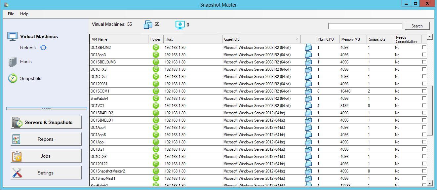Select the SnaPatch4 VM name cell
The image size is (437, 190).
tap(119, 98)
